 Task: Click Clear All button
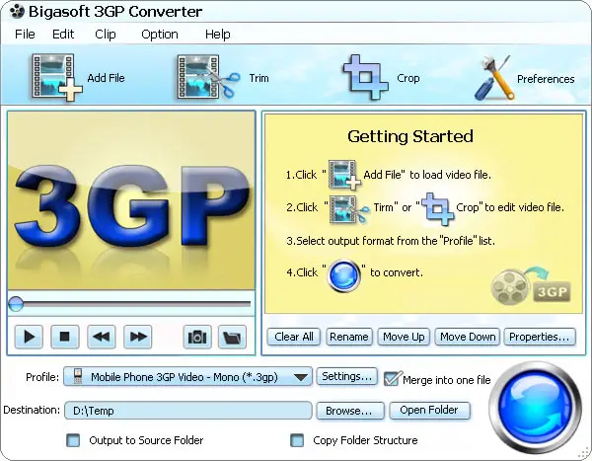click(294, 337)
